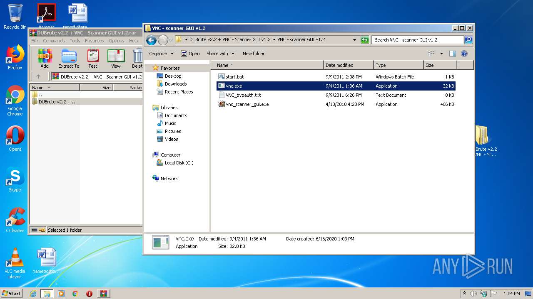Click the WinRAR Add toolbar icon

(x=45, y=59)
